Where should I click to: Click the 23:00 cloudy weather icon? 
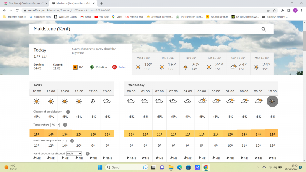point(107,101)
